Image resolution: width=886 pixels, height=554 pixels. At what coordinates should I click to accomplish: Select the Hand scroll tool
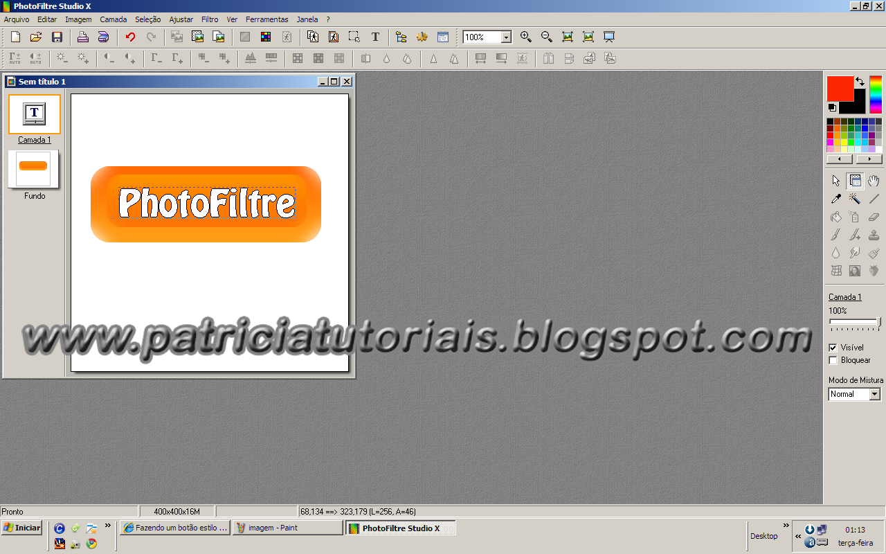tap(874, 181)
